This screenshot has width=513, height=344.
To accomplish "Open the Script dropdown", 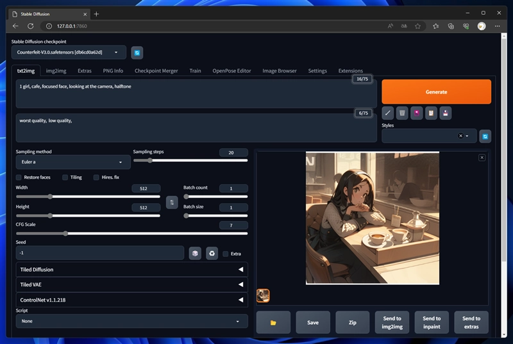I will (132, 321).
